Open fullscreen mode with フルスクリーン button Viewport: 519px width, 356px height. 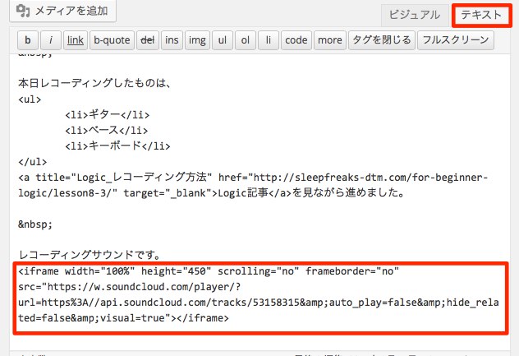(x=456, y=40)
